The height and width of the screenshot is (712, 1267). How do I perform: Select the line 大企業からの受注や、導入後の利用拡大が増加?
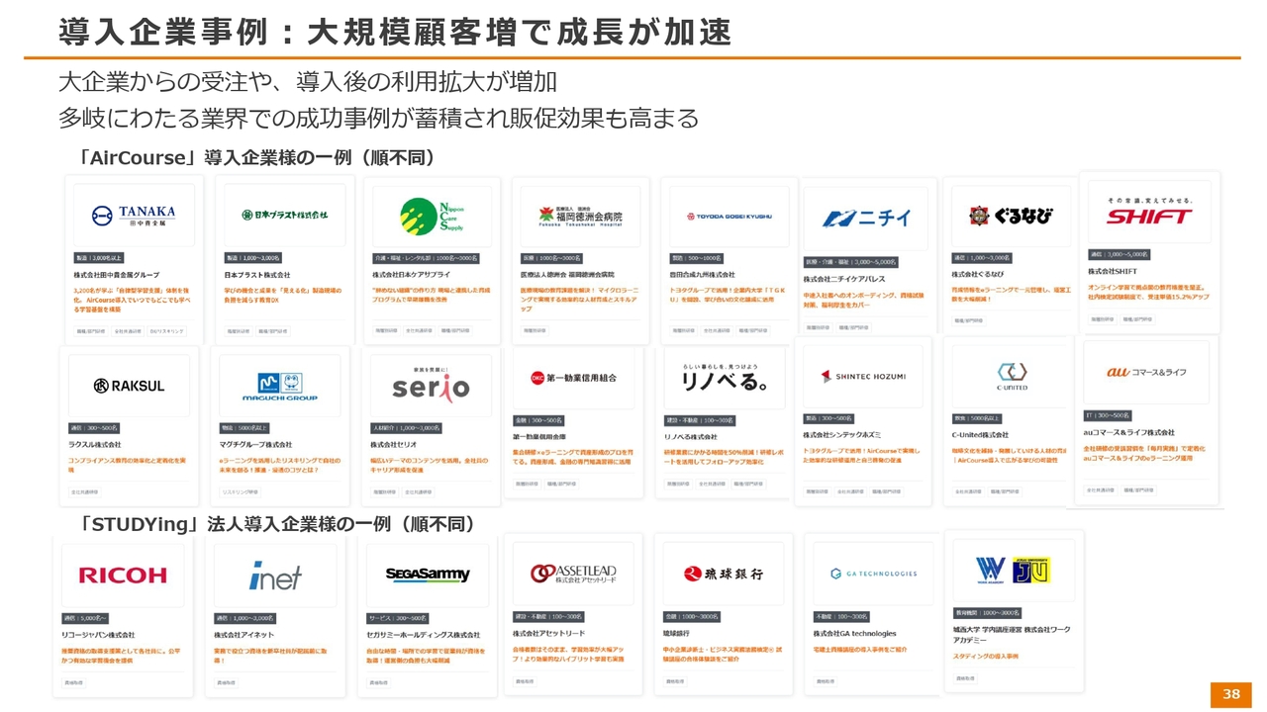point(308,82)
